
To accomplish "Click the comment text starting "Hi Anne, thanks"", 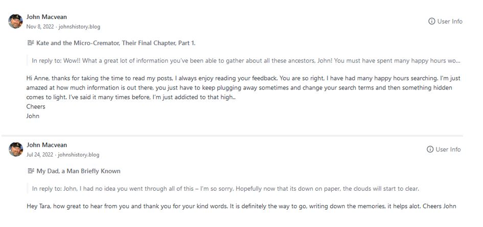I will 235,88.
